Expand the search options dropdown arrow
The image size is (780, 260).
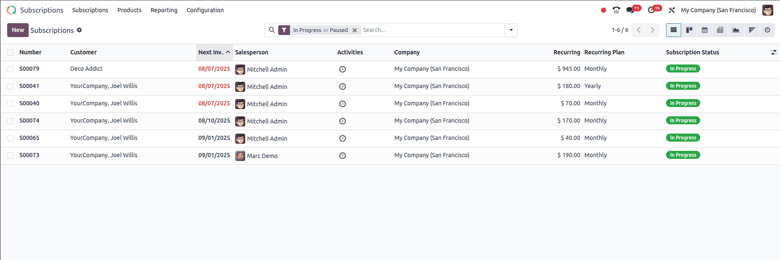point(511,30)
